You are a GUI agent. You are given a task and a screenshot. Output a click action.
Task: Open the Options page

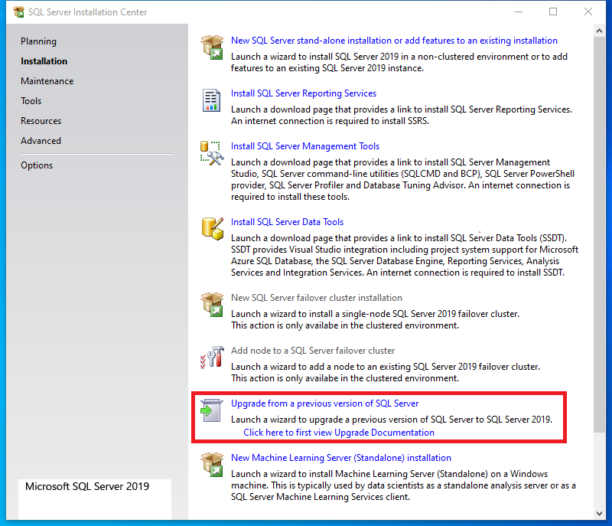coord(36,165)
